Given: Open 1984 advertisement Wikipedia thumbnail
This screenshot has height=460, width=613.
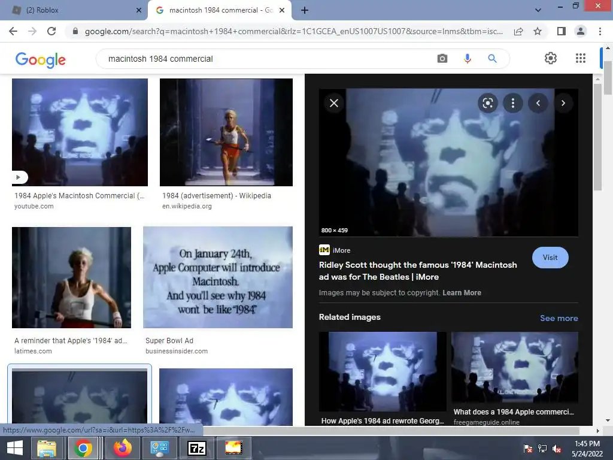Looking at the screenshot, I should pyautogui.click(x=226, y=132).
